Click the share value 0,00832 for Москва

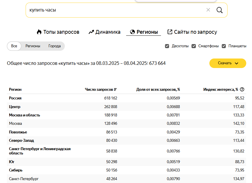(173, 124)
